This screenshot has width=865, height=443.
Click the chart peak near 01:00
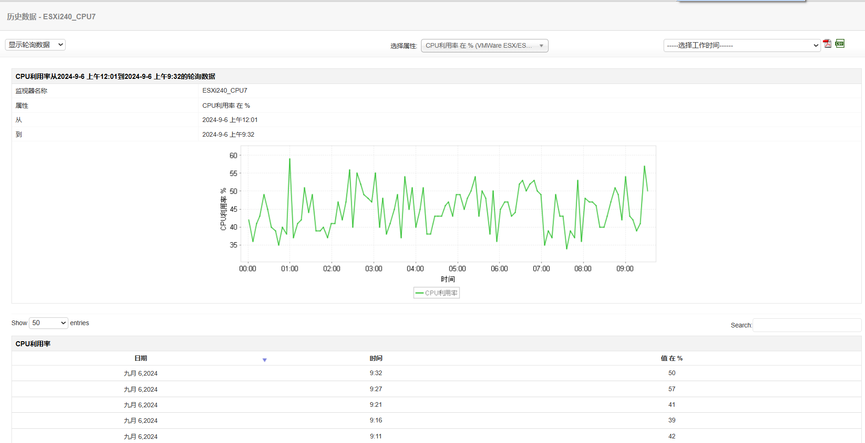289,159
